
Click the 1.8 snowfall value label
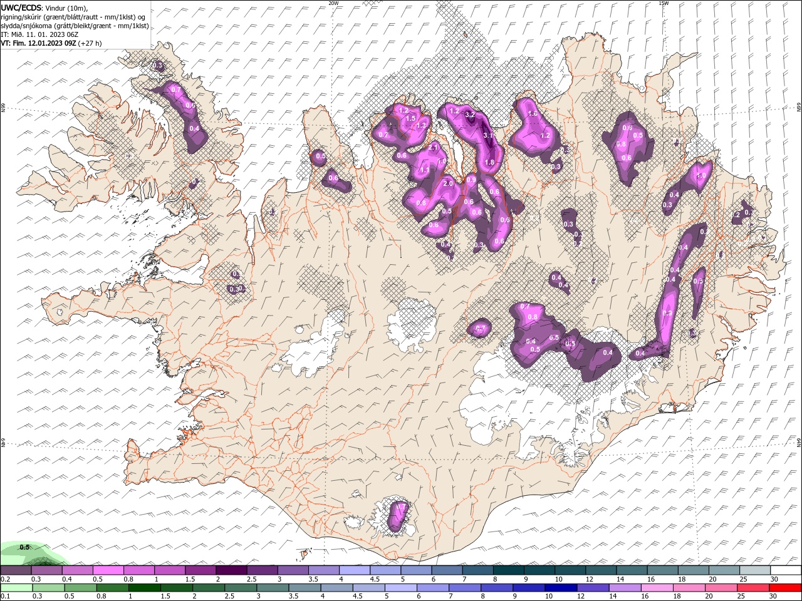click(489, 162)
